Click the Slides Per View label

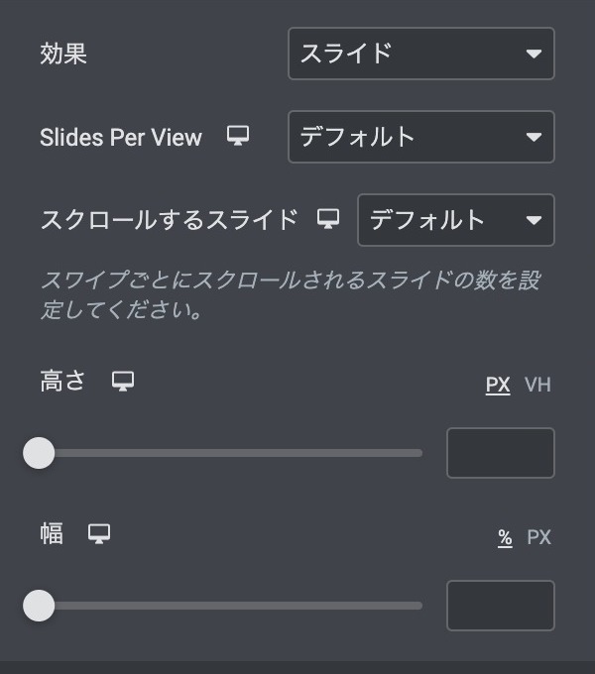pos(121,138)
